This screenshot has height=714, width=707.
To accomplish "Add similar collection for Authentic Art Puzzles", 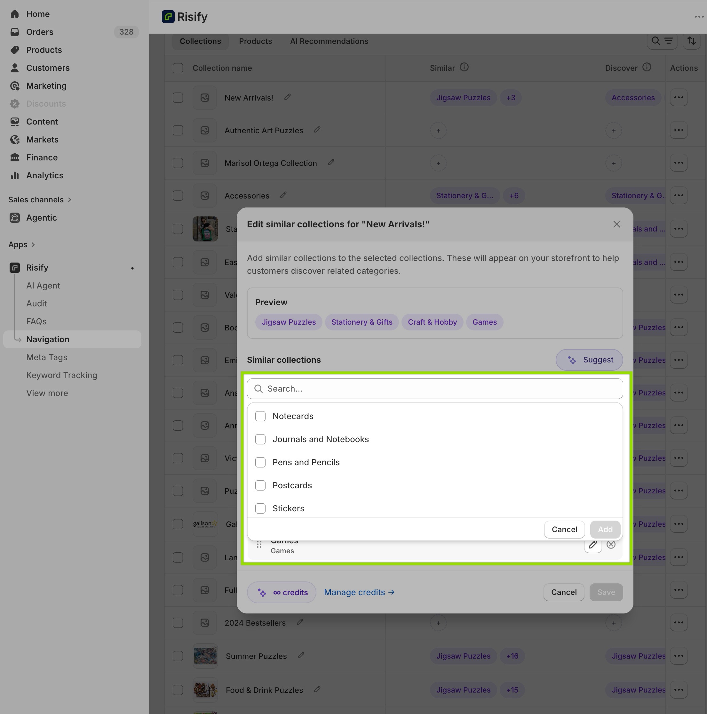I will 438,130.
